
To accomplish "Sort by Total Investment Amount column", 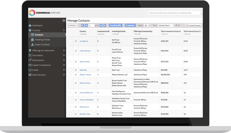I will coord(171,32).
